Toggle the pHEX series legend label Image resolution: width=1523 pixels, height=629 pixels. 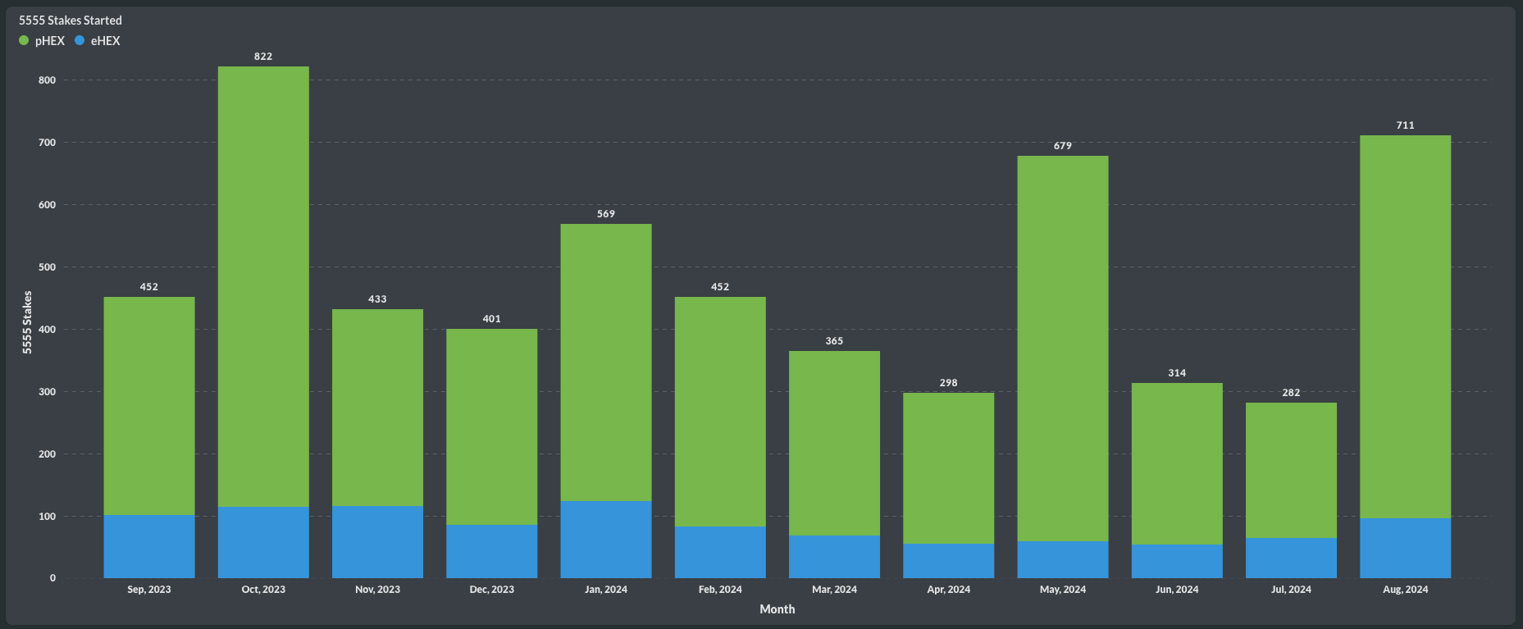[50, 41]
